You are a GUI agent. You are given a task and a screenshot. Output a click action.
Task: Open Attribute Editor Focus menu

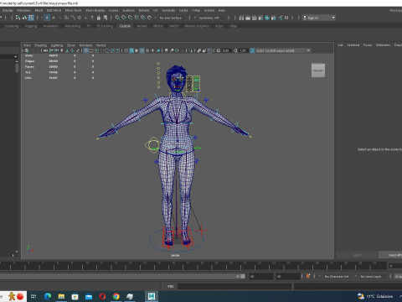pos(368,45)
